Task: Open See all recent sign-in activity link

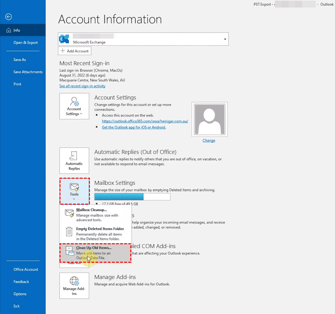Action: [x=82, y=86]
